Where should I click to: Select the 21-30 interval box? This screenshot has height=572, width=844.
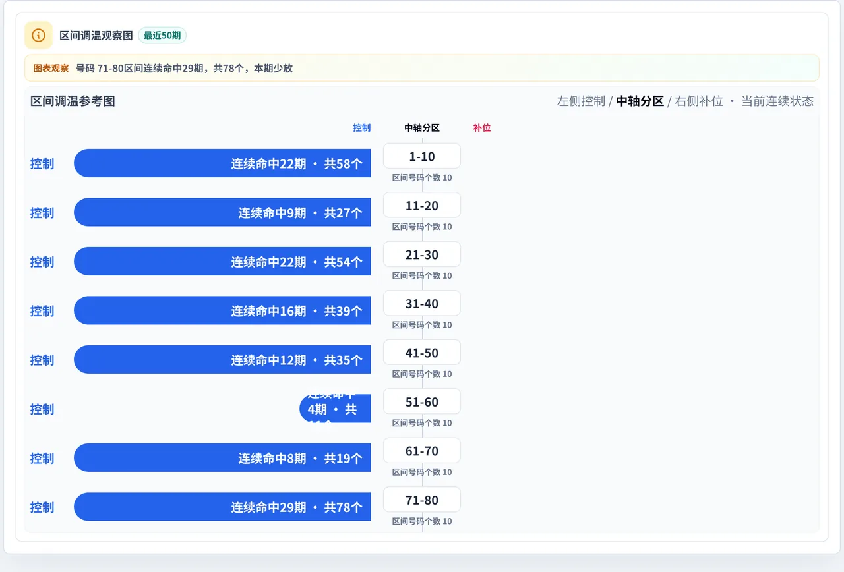[422, 254]
